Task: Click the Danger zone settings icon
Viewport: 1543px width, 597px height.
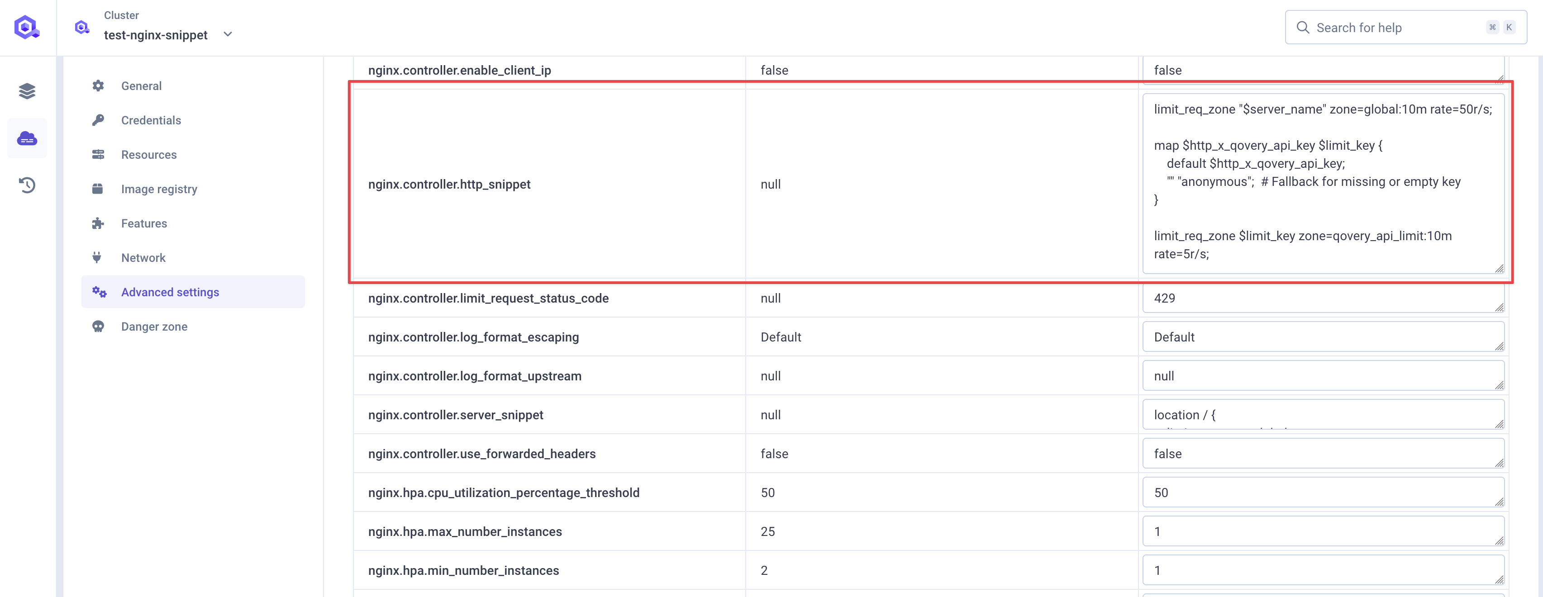Action: click(96, 327)
